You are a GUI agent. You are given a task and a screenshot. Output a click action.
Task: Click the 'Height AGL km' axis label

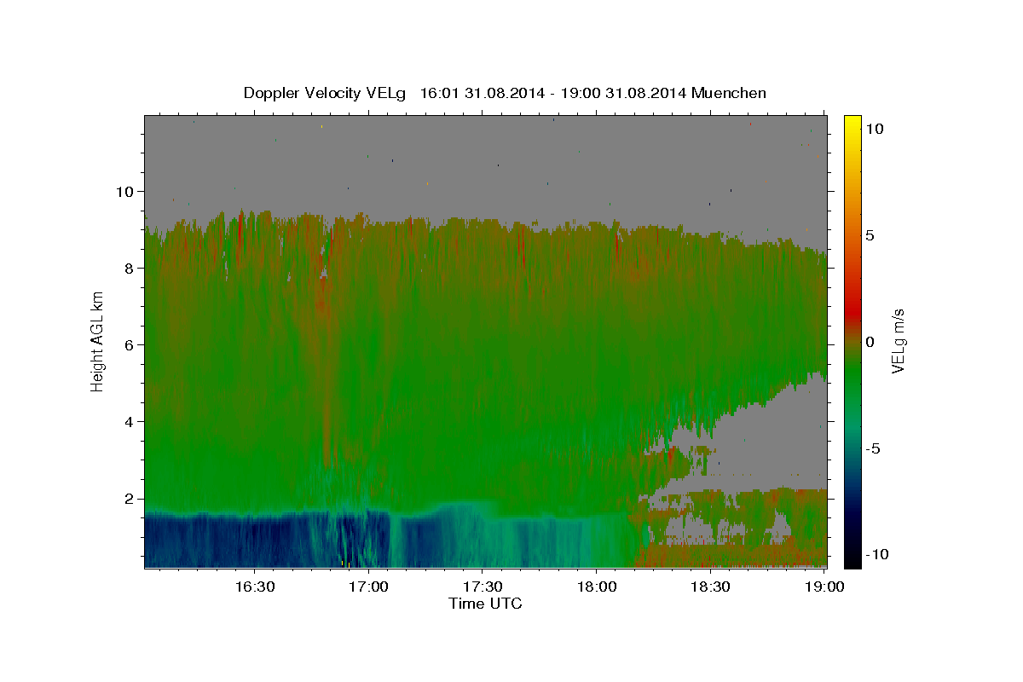pyautogui.click(x=98, y=342)
